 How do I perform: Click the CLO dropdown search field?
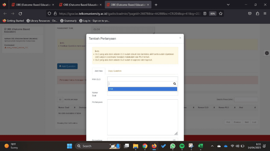click(x=140, y=84)
